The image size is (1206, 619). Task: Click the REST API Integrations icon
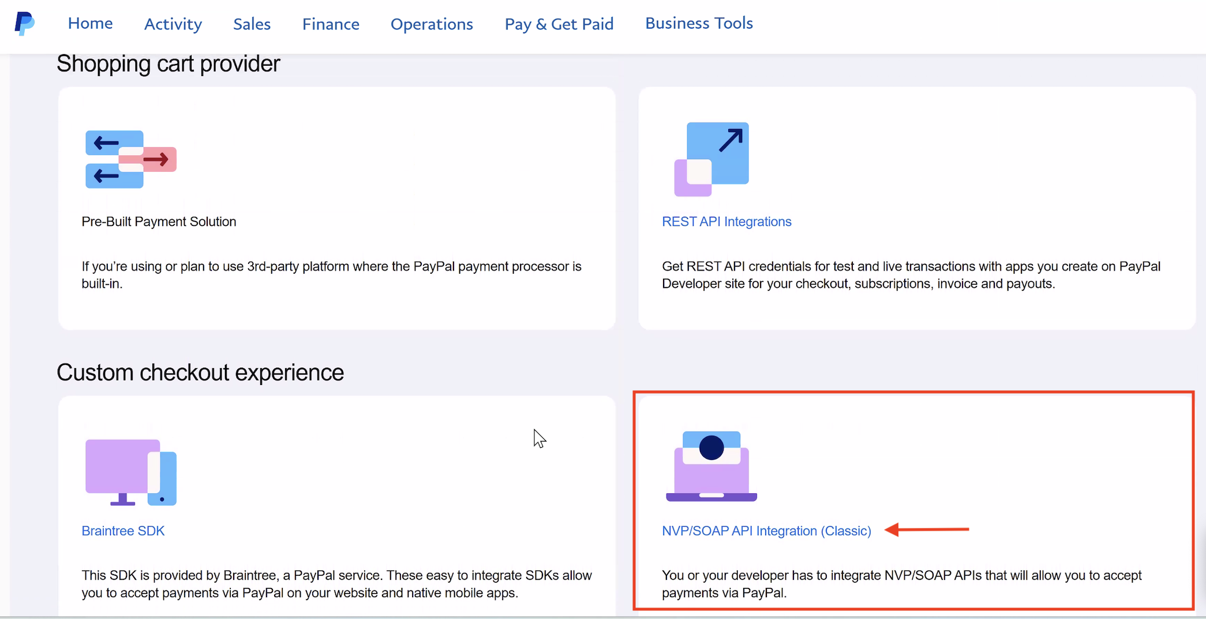(x=711, y=159)
